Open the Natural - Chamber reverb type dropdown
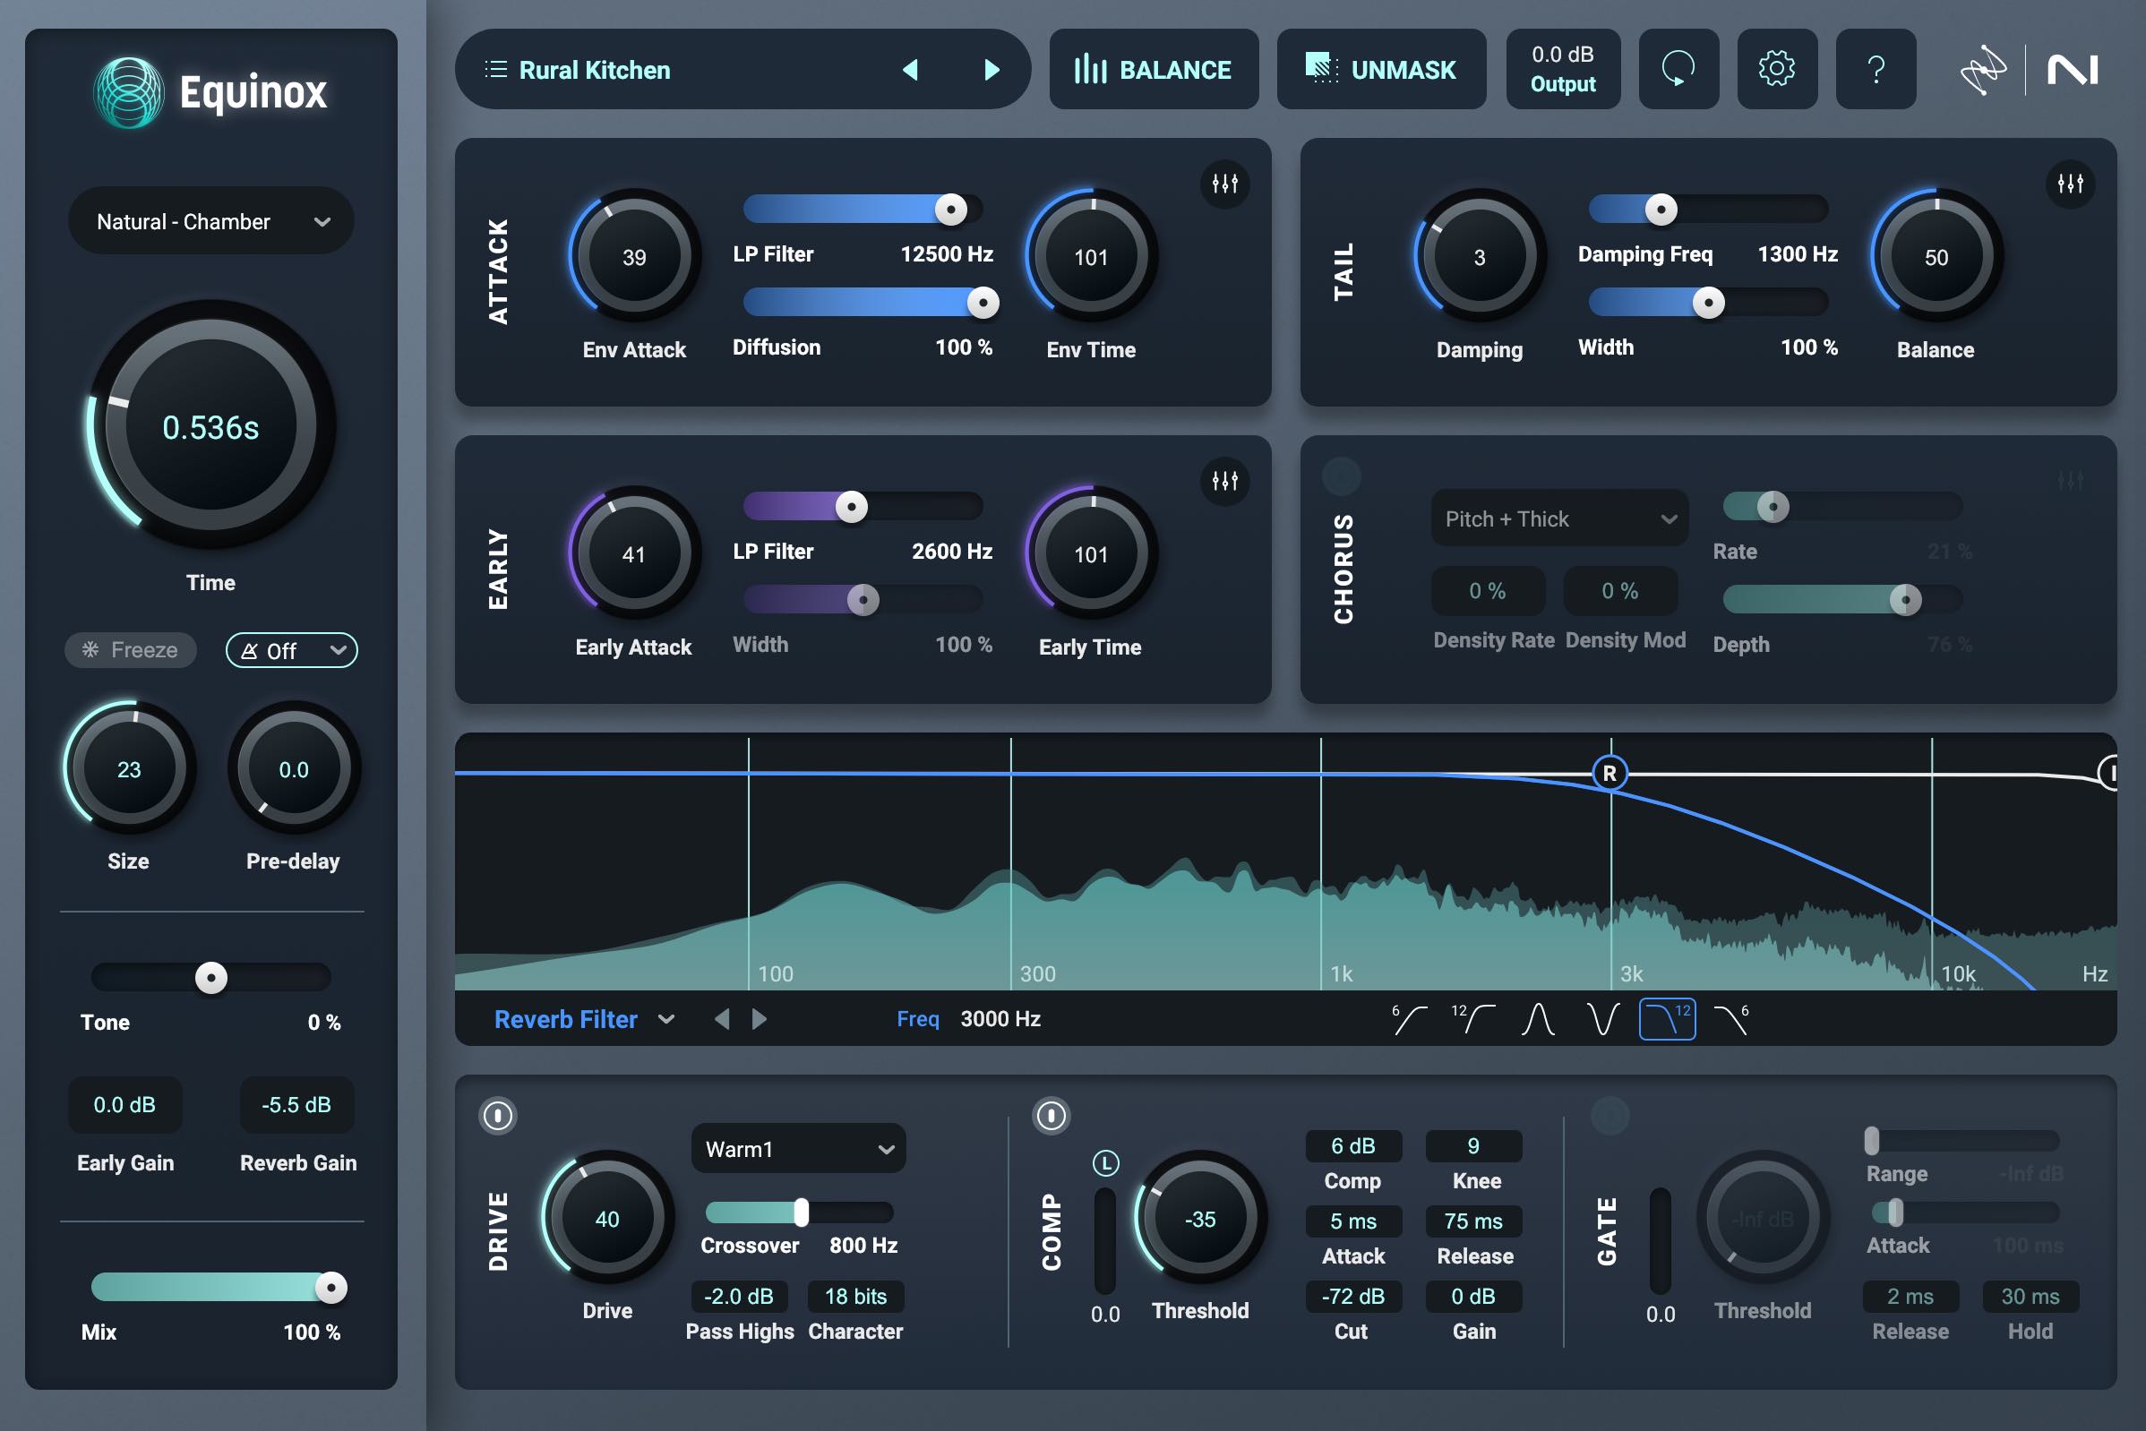Viewport: 2146px width, 1431px height. click(x=210, y=222)
